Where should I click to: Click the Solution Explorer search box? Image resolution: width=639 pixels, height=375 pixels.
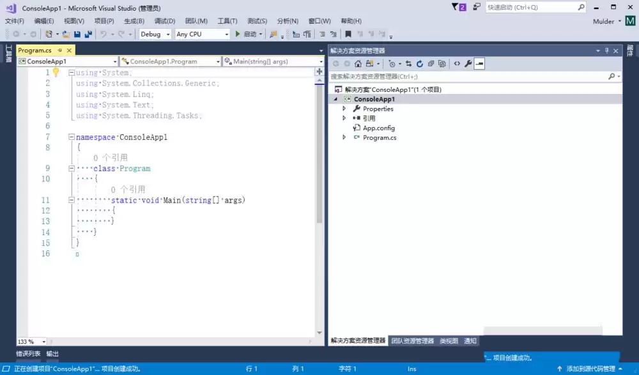tap(473, 75)
